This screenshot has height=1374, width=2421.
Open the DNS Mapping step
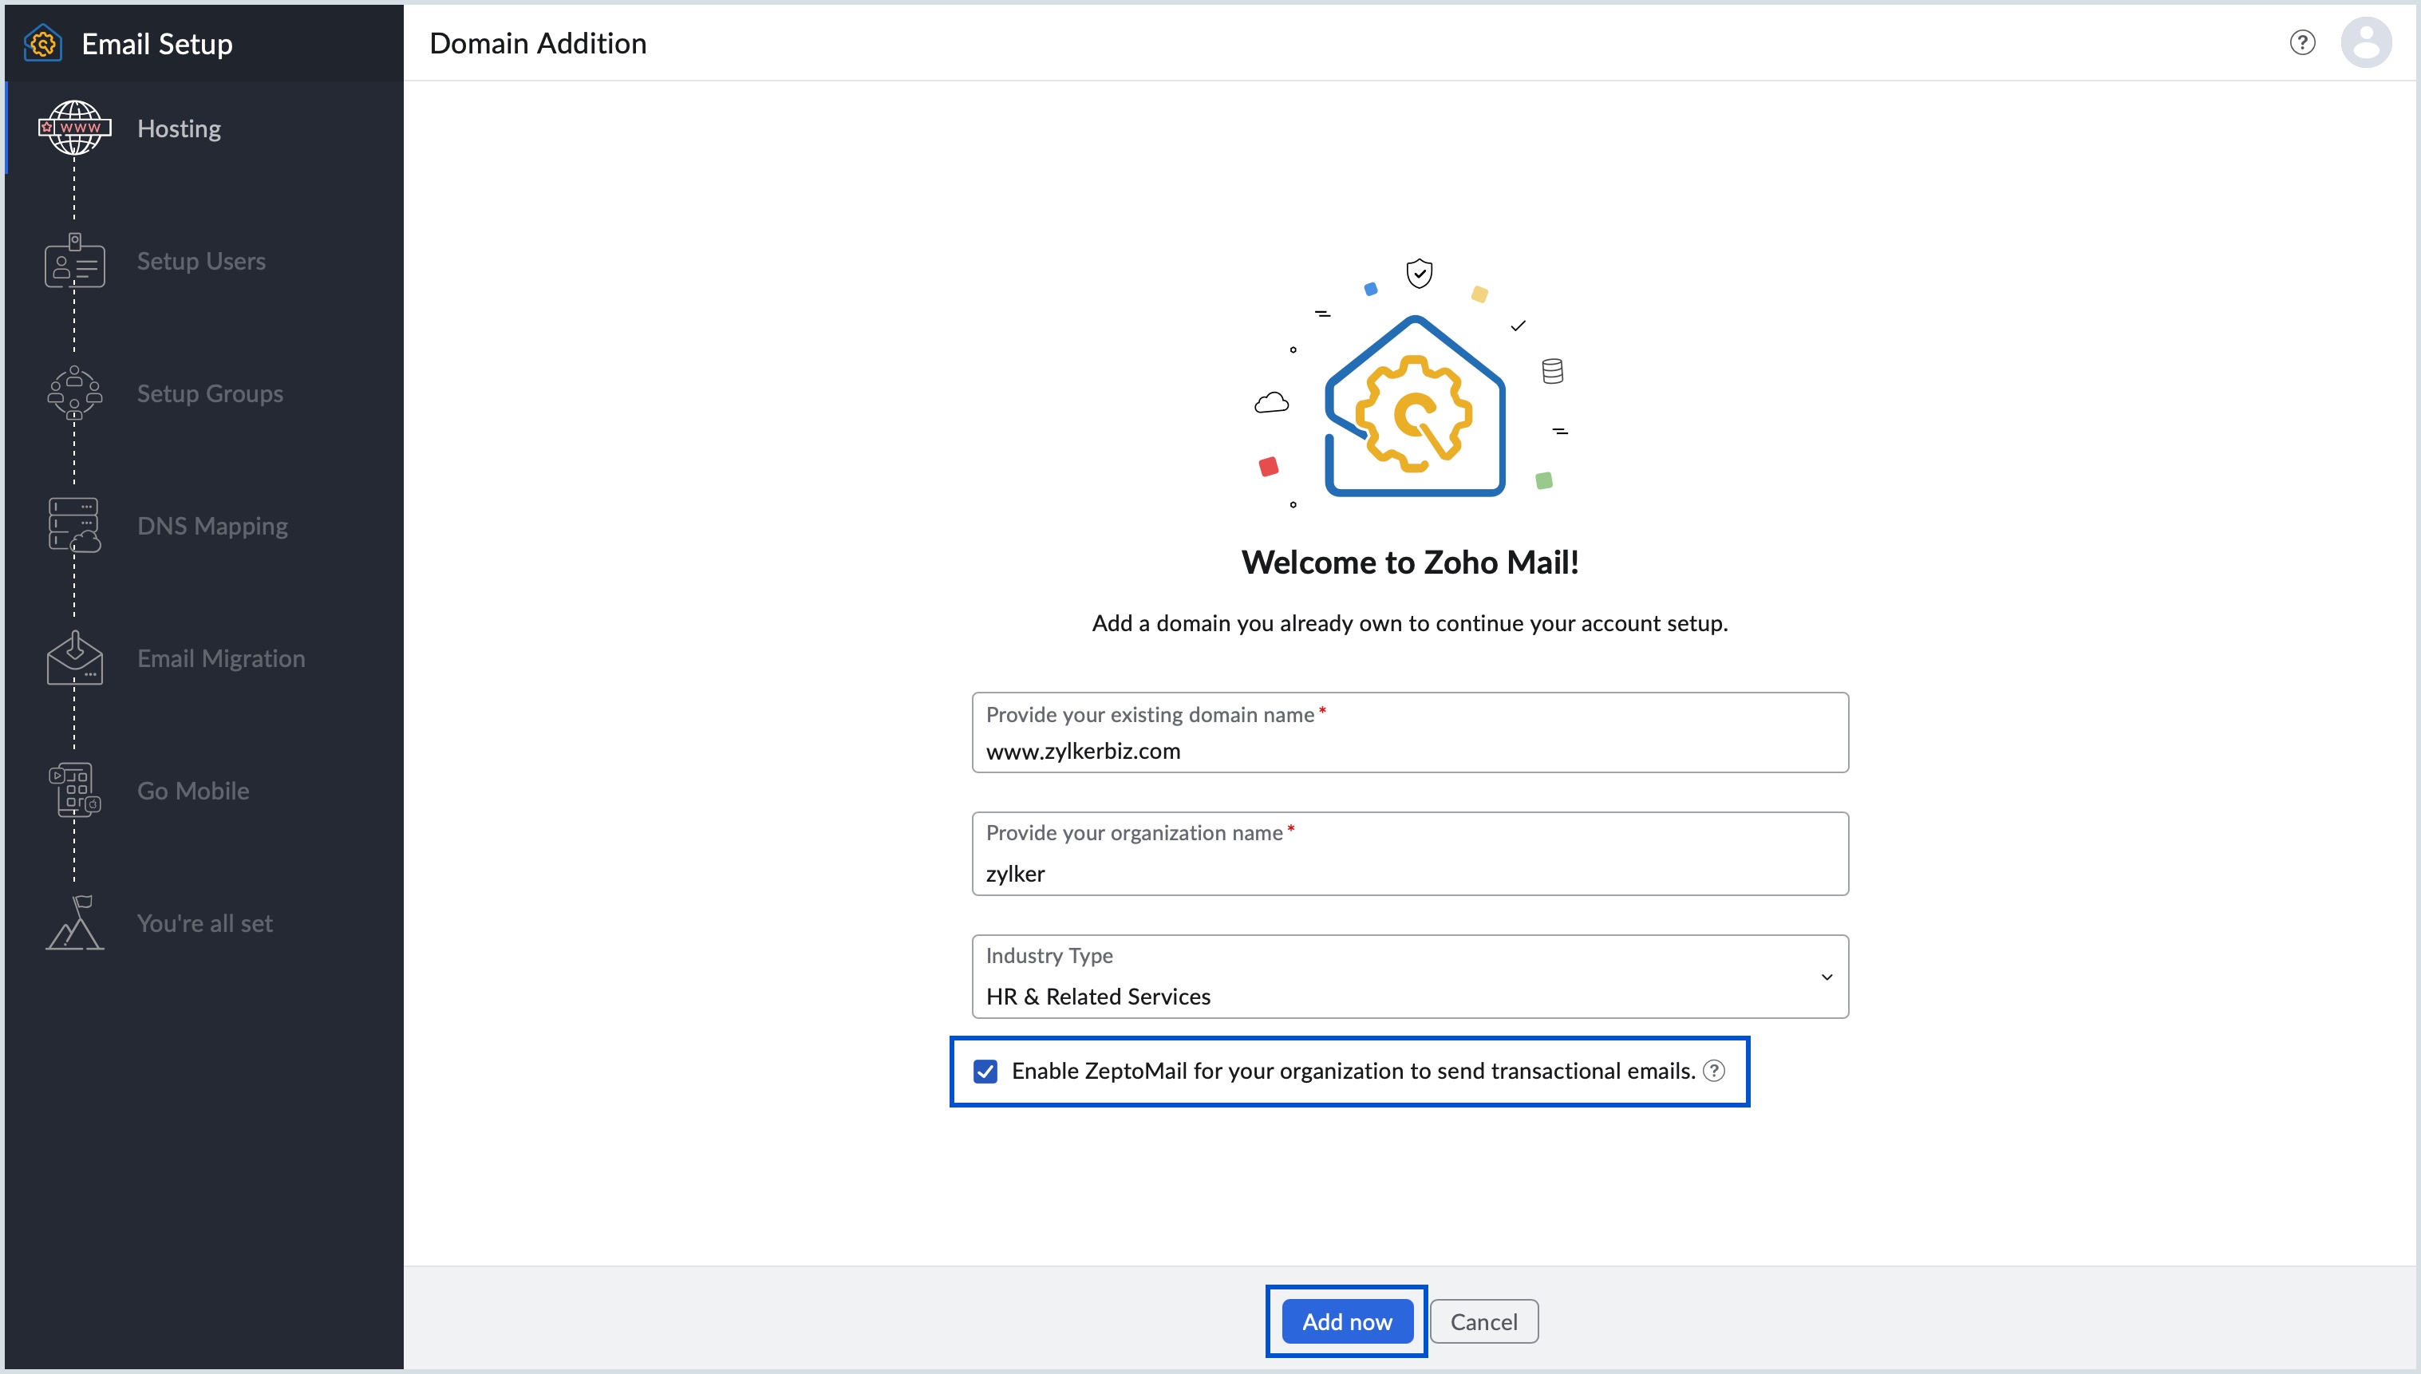(212, 526)
